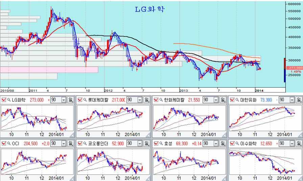The image size is (303, 181).
Task: Expand the 90 period dropdown for OCI
Action: tap(64, 144)
